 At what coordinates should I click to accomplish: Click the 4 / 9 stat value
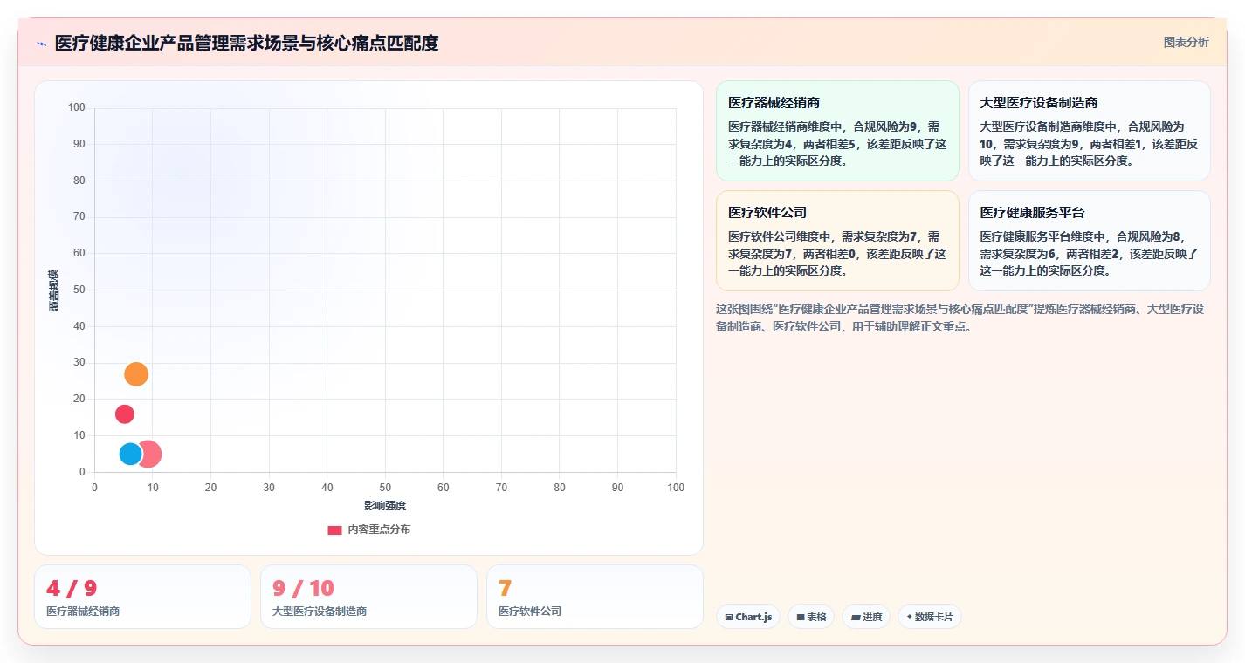[x=72, y=588]
